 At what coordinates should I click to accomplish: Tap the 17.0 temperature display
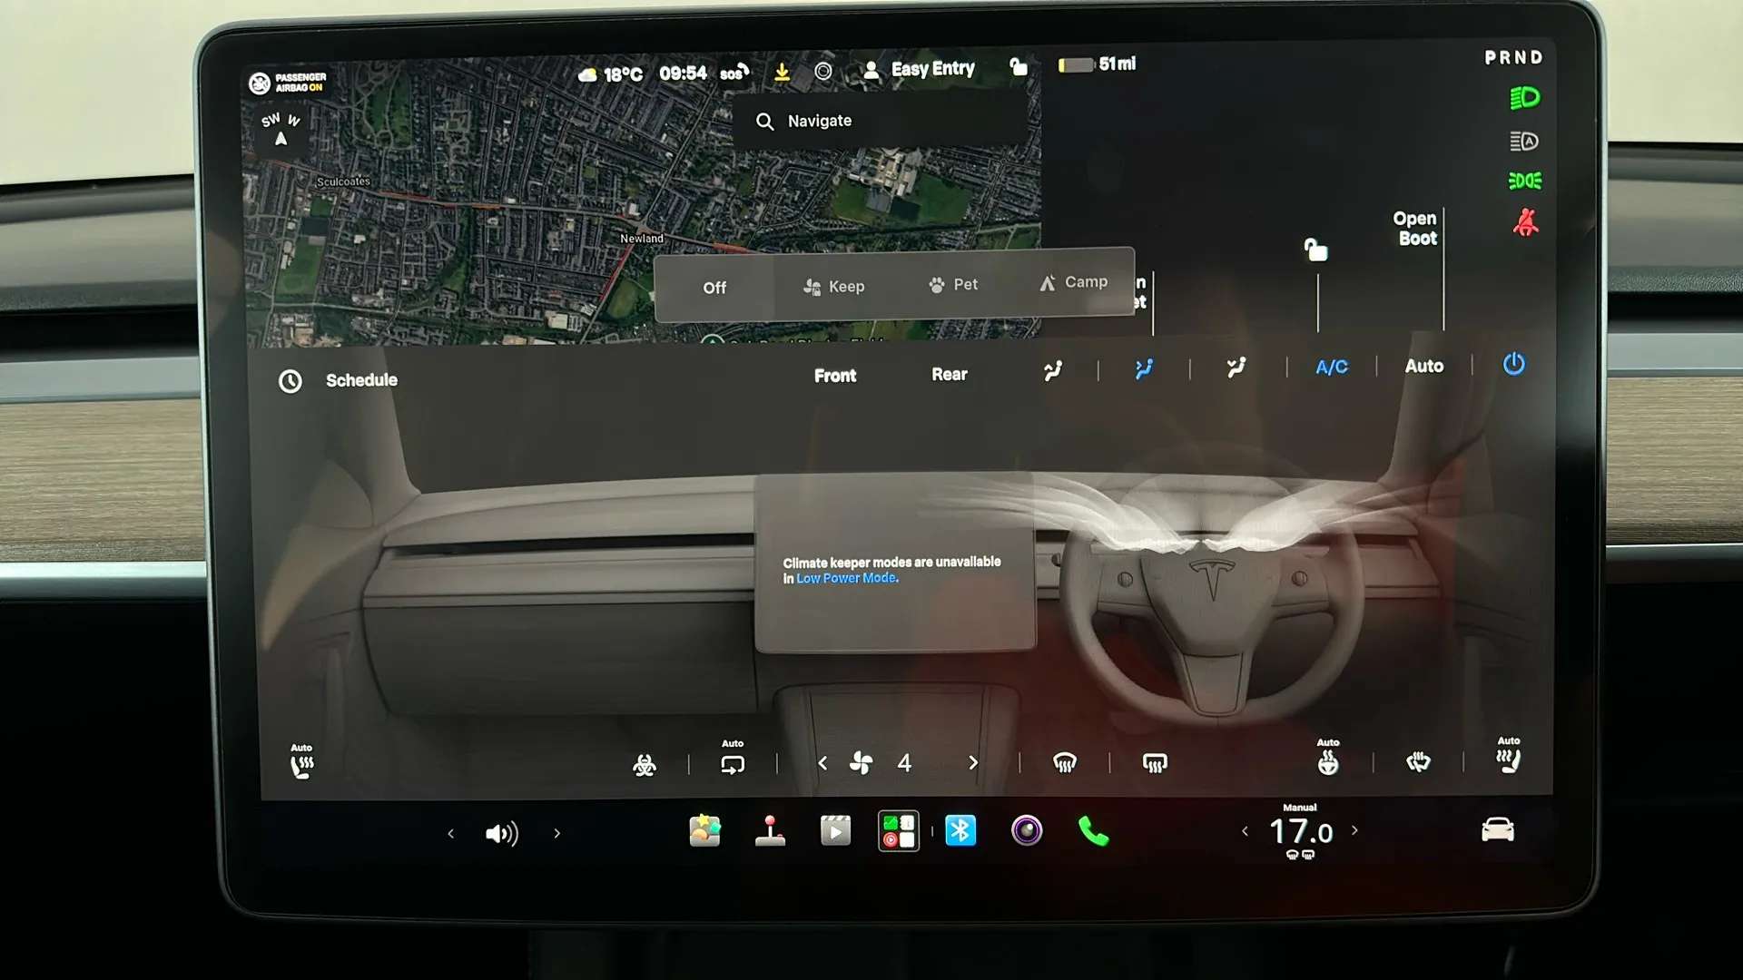pyautogui.click(x=1301, y=831)
